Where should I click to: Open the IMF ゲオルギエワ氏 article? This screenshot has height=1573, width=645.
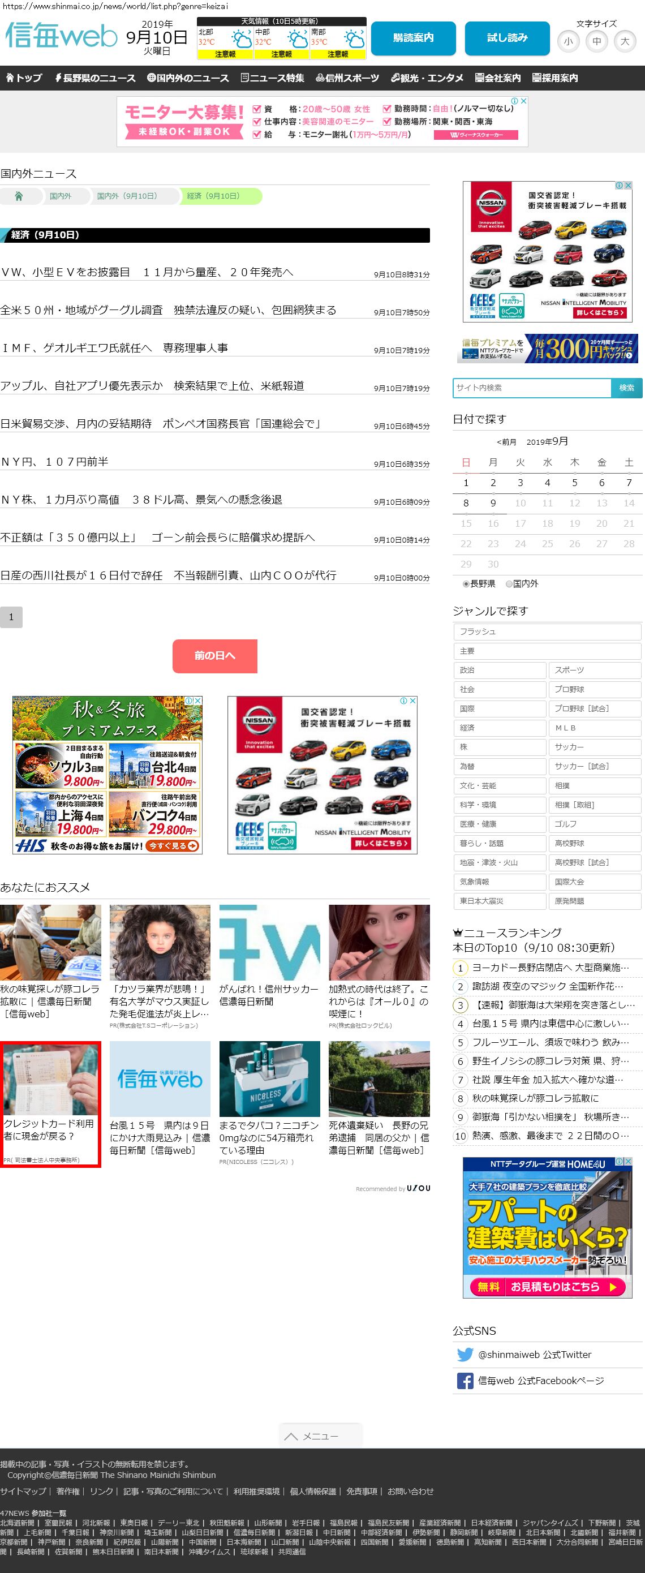(x=114, y=348)
